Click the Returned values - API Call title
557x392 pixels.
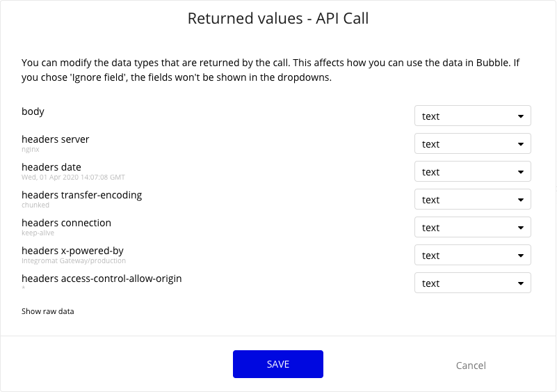[278, 18]
